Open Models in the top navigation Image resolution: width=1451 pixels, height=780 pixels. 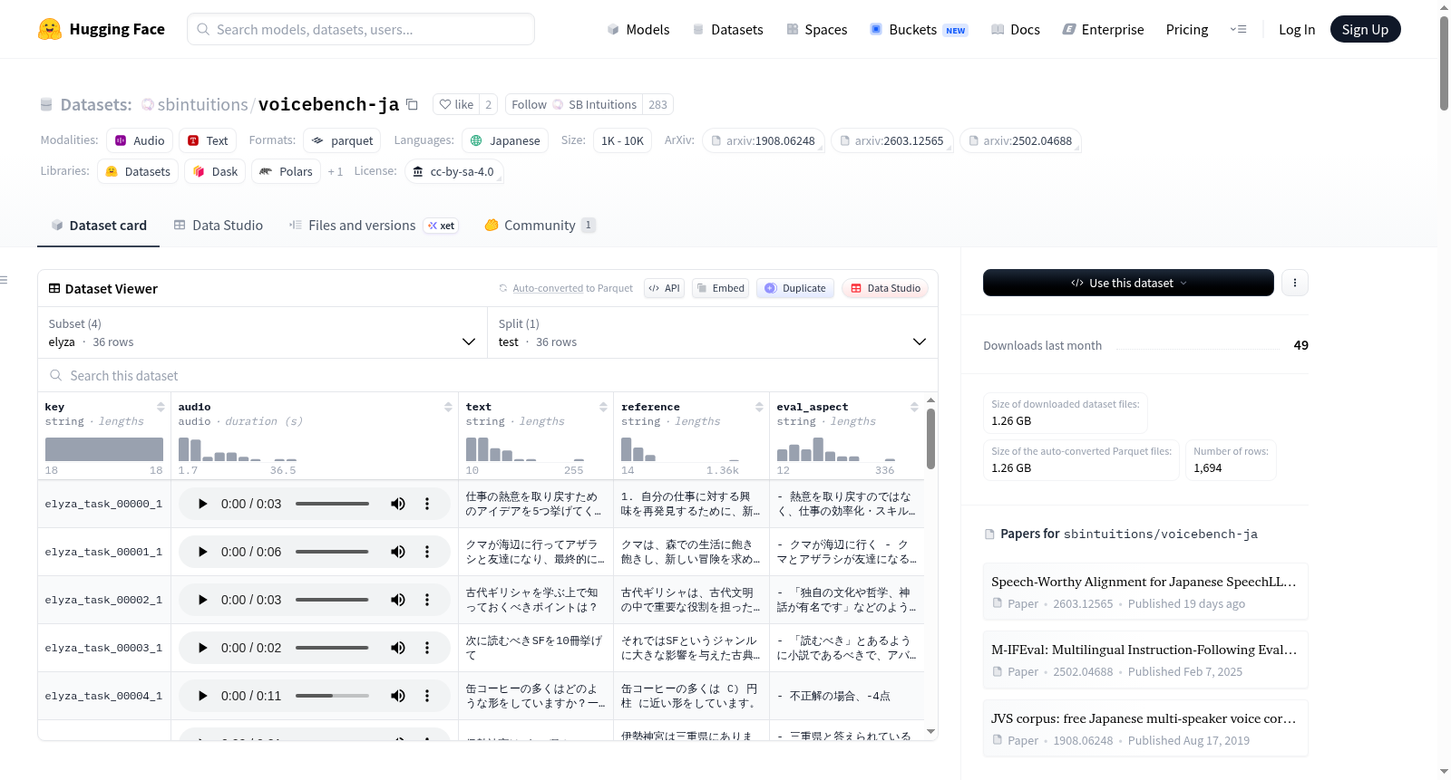(638, 29)
